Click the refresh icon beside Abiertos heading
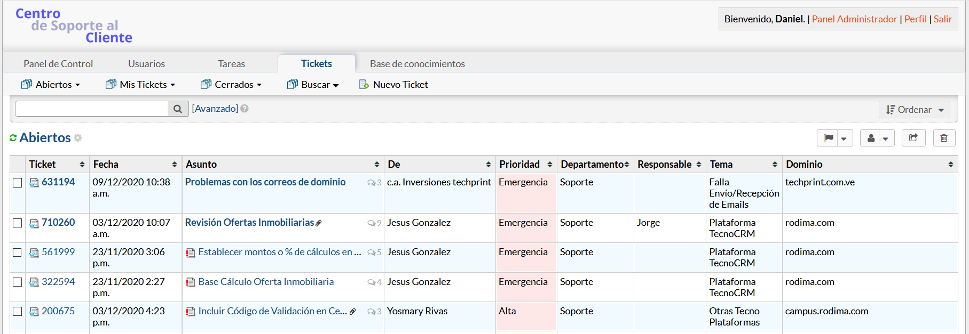The width and height of the screenshot is (969, 334). click(13, 138)
